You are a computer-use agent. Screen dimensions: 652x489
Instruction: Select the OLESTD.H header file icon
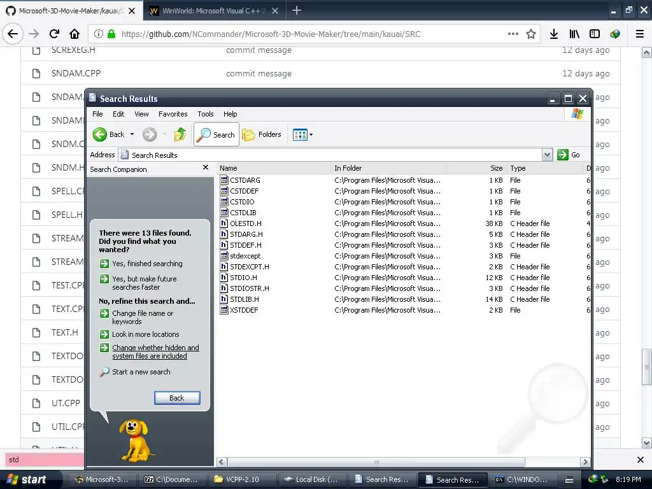click(x=224, y=223)
